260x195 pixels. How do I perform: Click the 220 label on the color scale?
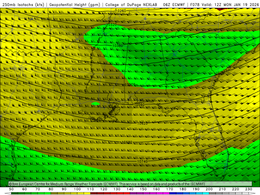point(235,189)
